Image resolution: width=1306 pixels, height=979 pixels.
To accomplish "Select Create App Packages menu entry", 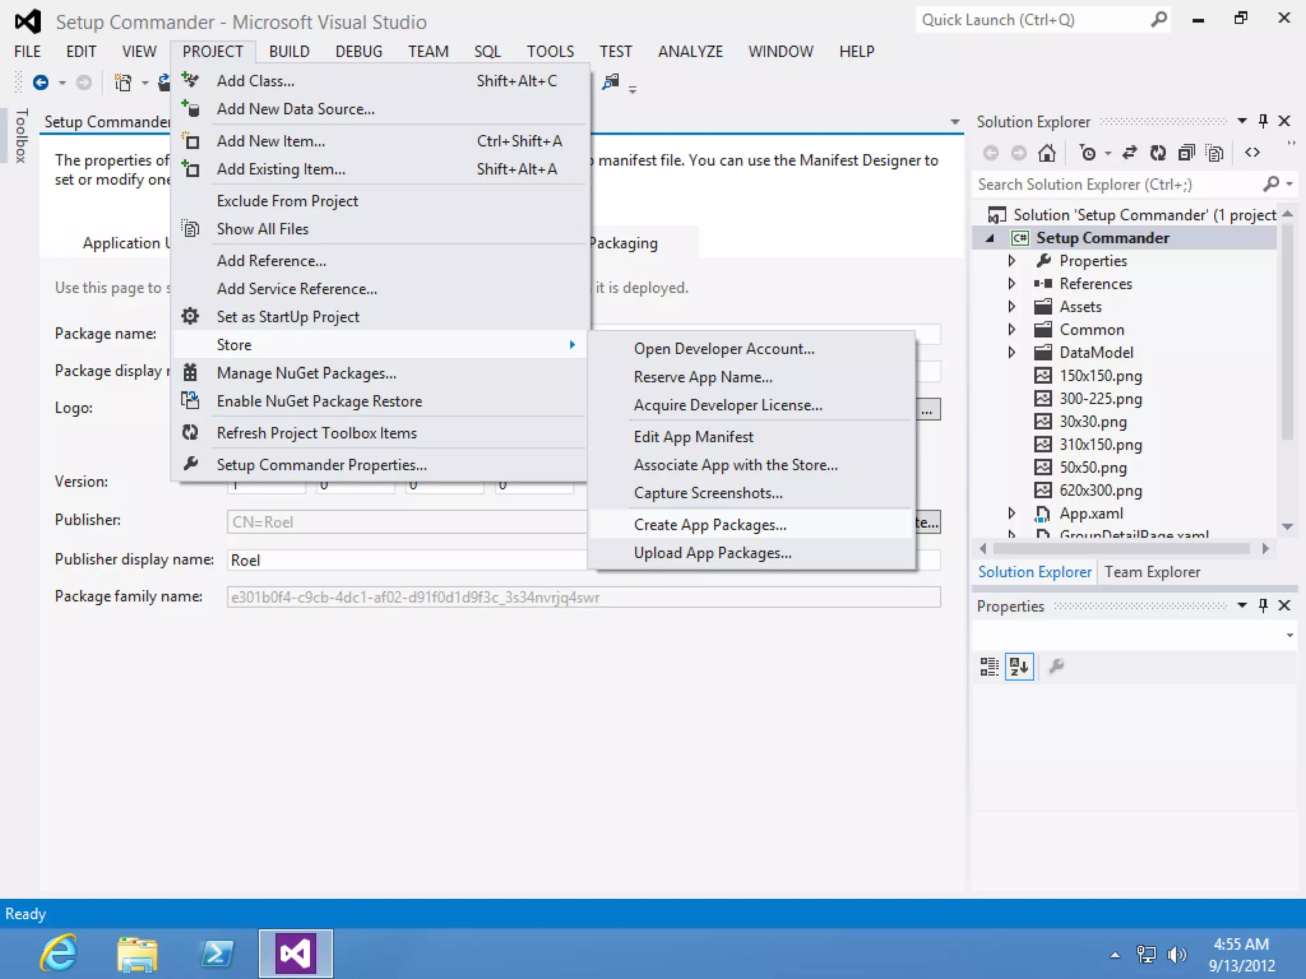I will 709,525.
